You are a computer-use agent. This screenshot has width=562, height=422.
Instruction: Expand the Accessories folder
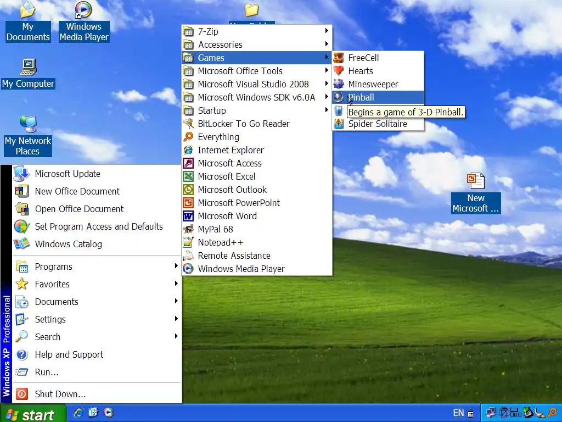(257, 45)
